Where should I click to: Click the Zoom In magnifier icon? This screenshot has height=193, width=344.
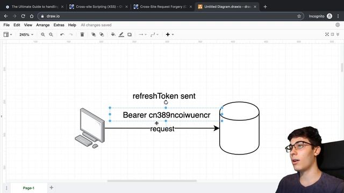pos(43,34)
